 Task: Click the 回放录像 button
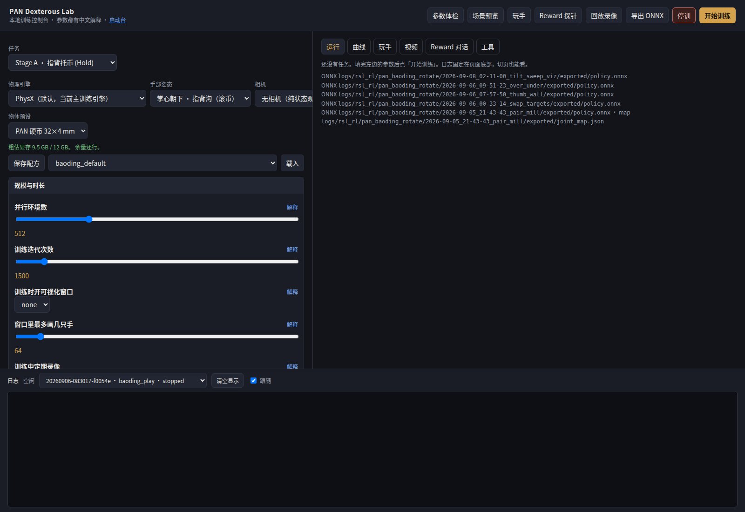604,15
